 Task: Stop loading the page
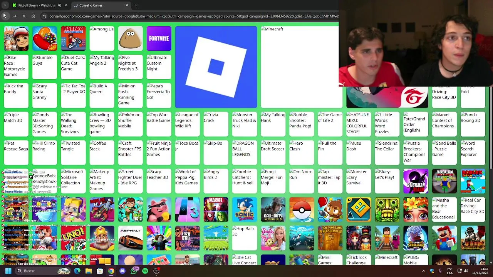click(24, 16)
